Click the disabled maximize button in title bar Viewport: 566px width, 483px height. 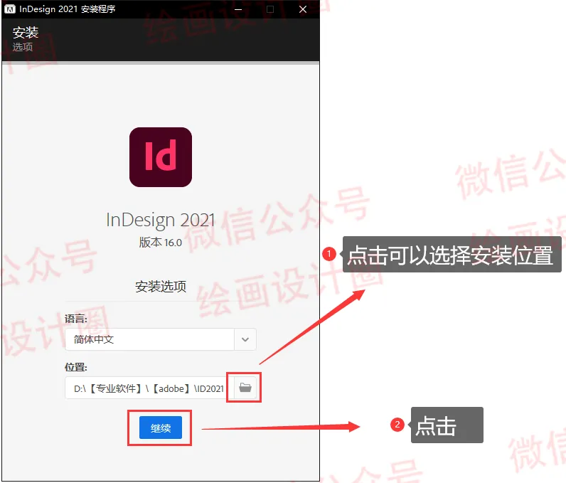coord(270,9)
